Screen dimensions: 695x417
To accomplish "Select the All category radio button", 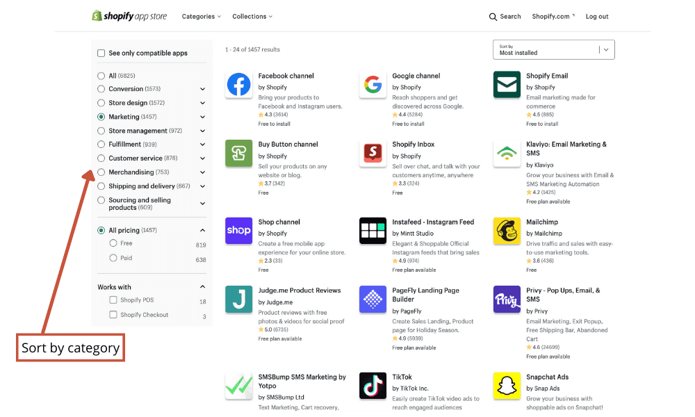I will (101, 76).
